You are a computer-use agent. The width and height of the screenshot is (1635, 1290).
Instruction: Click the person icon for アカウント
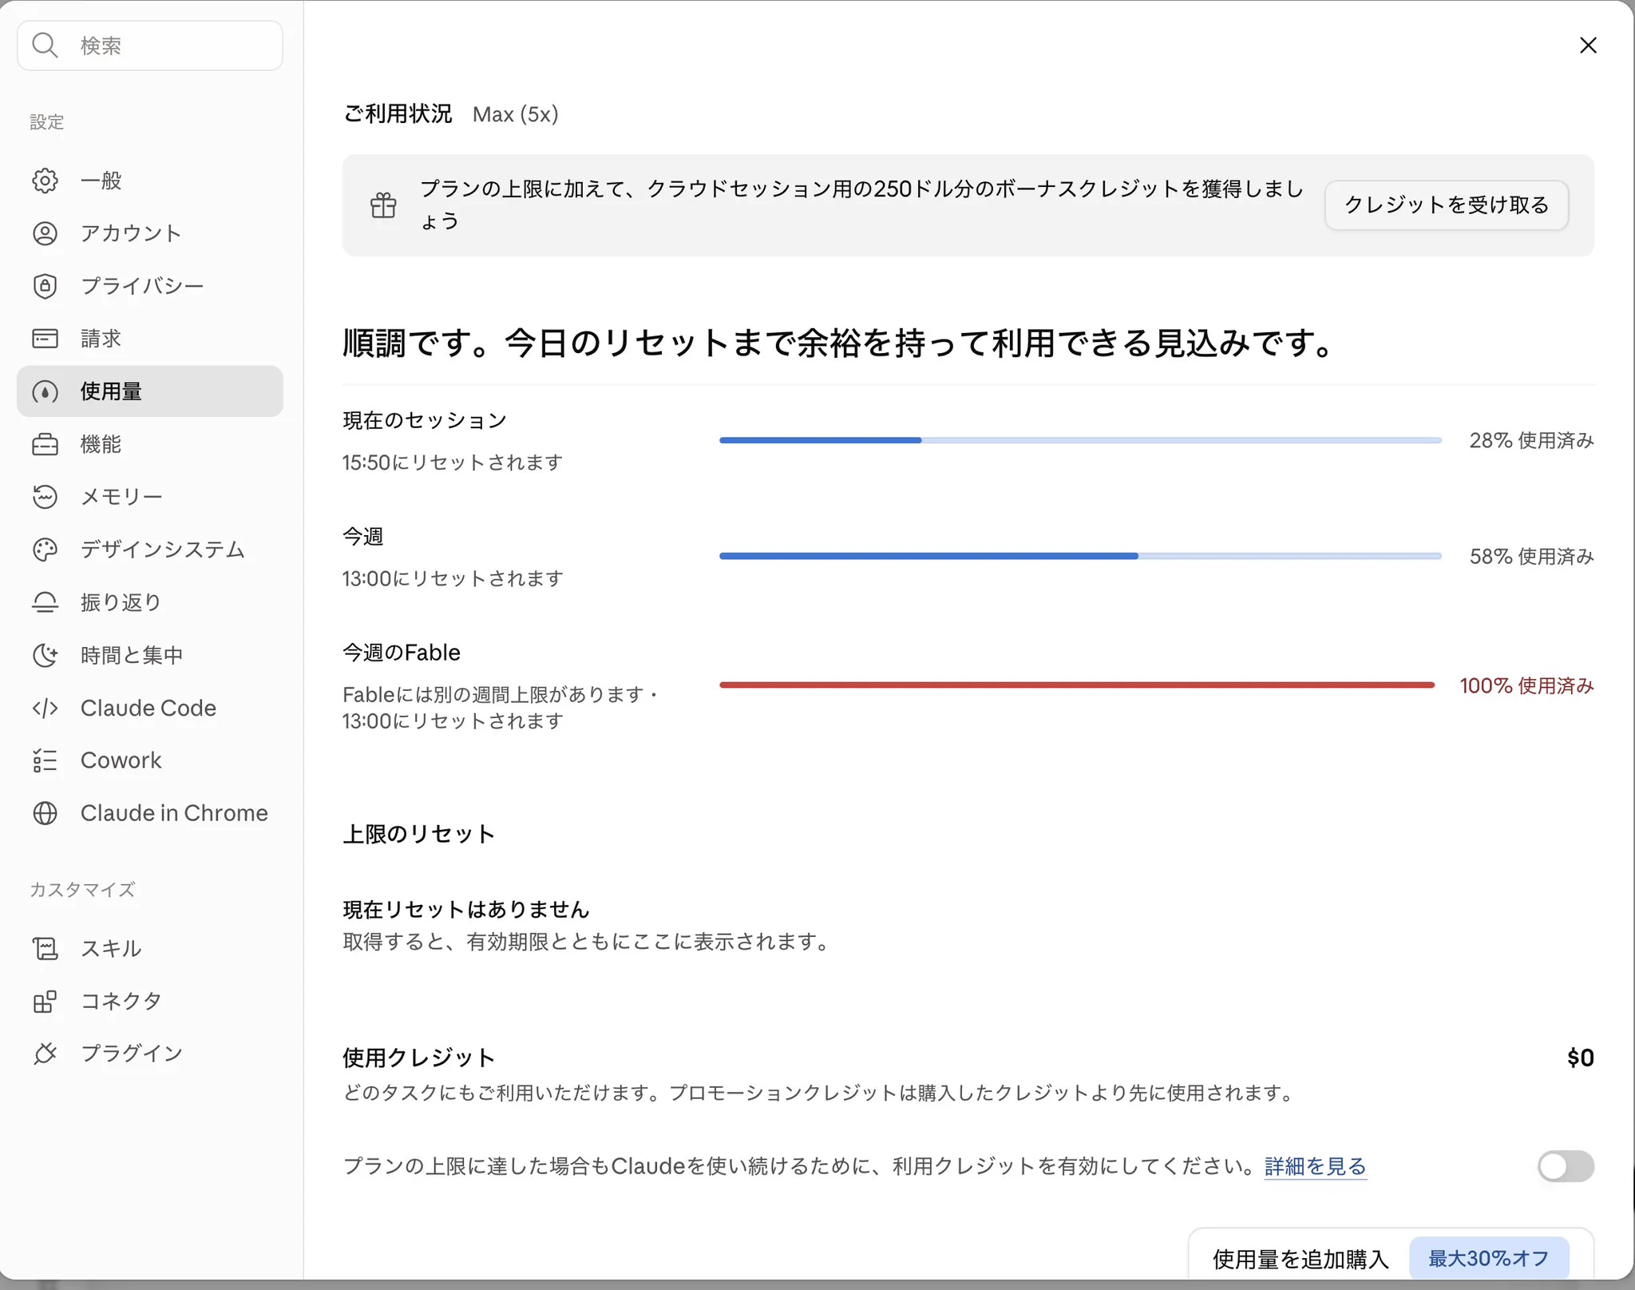point(45,233)
